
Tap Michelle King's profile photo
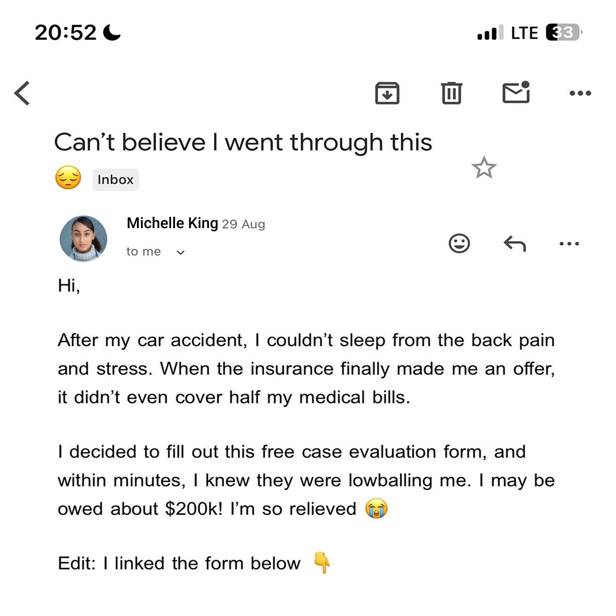(x=83, y=238)
